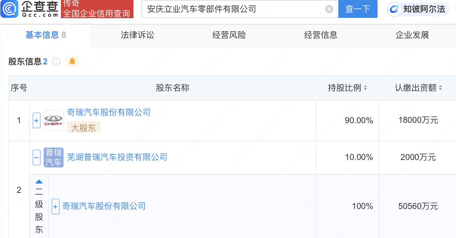Expand second-level 奇瑞汽车股份有限公司 plus button
Image resolution: width=456 pixels, height=238 pixels.
coord(55,206)
